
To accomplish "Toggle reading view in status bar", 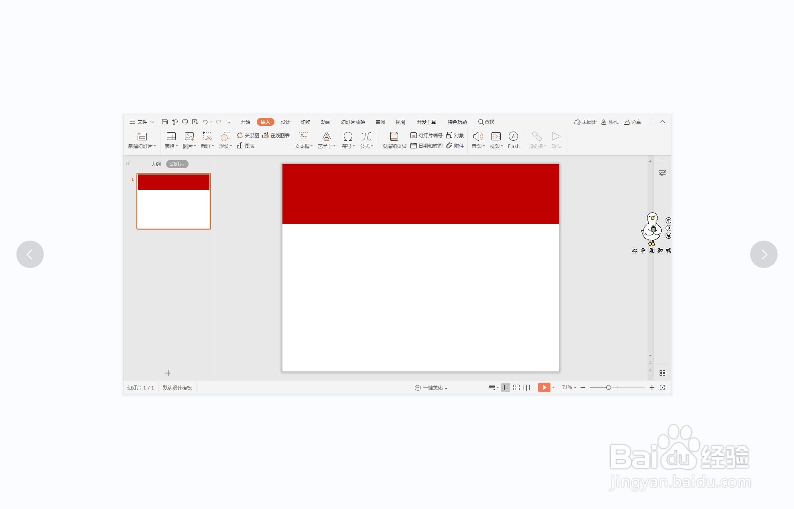I will pos(527,387).
